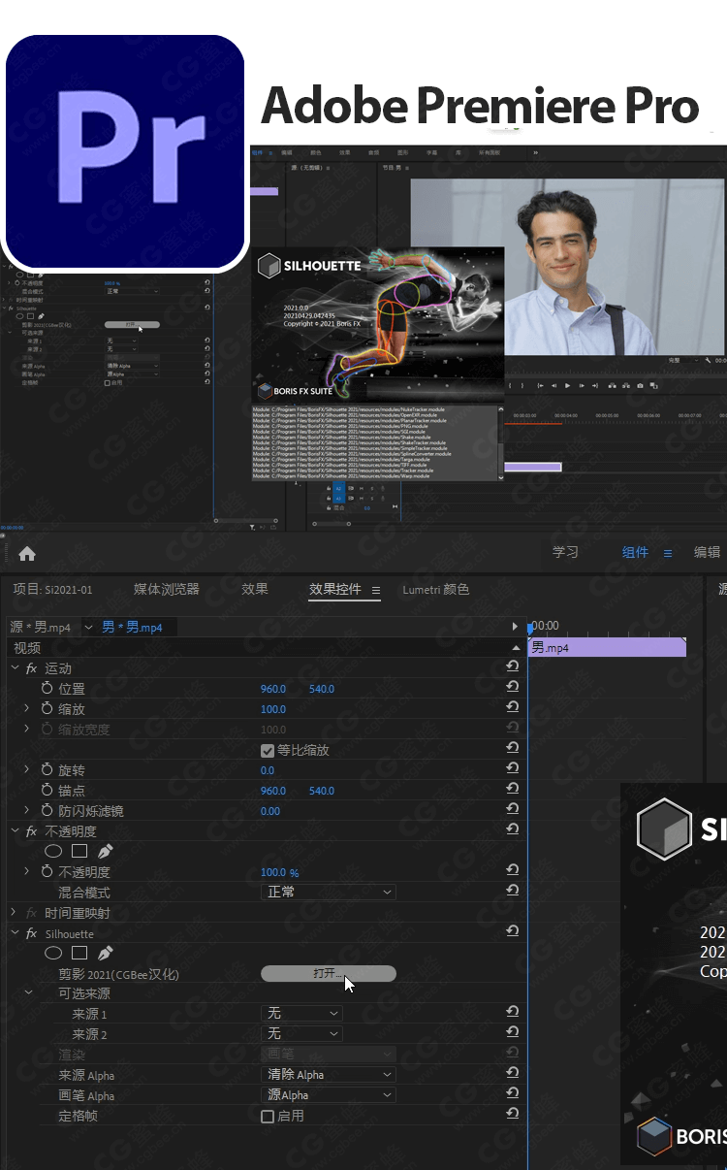Click the playhead at 00:00
Viewport: 727px width, 1170px height.
coord(529,629)
